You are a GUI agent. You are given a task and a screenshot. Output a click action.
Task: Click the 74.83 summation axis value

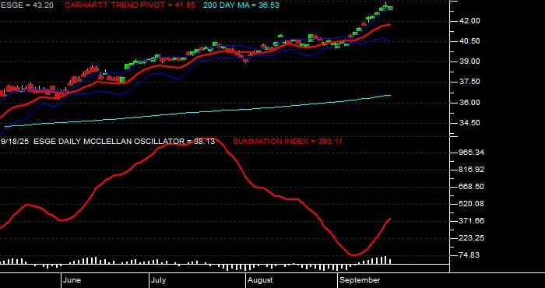click(470, 255)
